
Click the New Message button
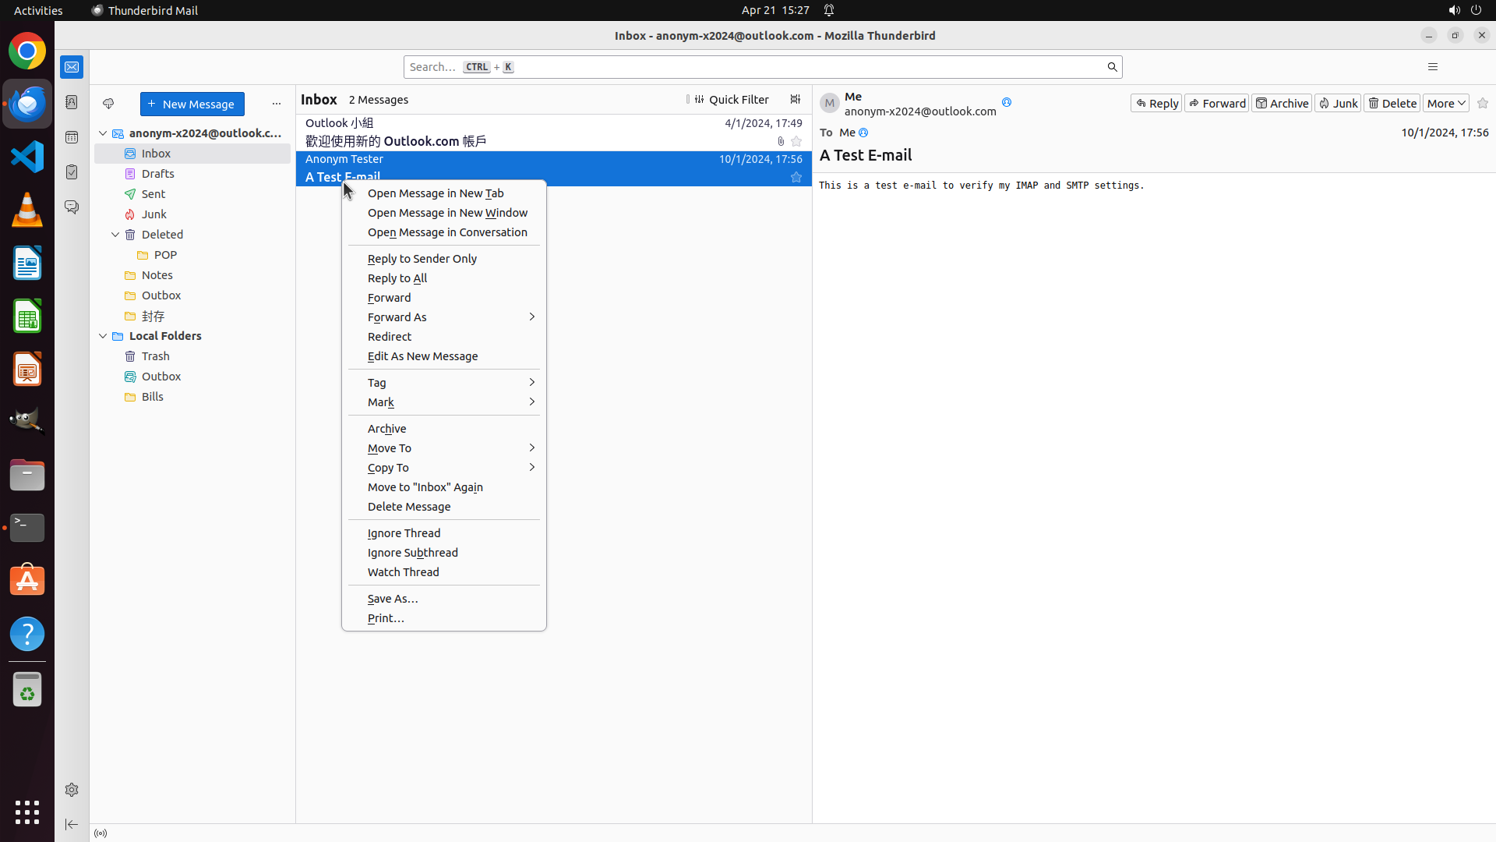click(192, 104)
